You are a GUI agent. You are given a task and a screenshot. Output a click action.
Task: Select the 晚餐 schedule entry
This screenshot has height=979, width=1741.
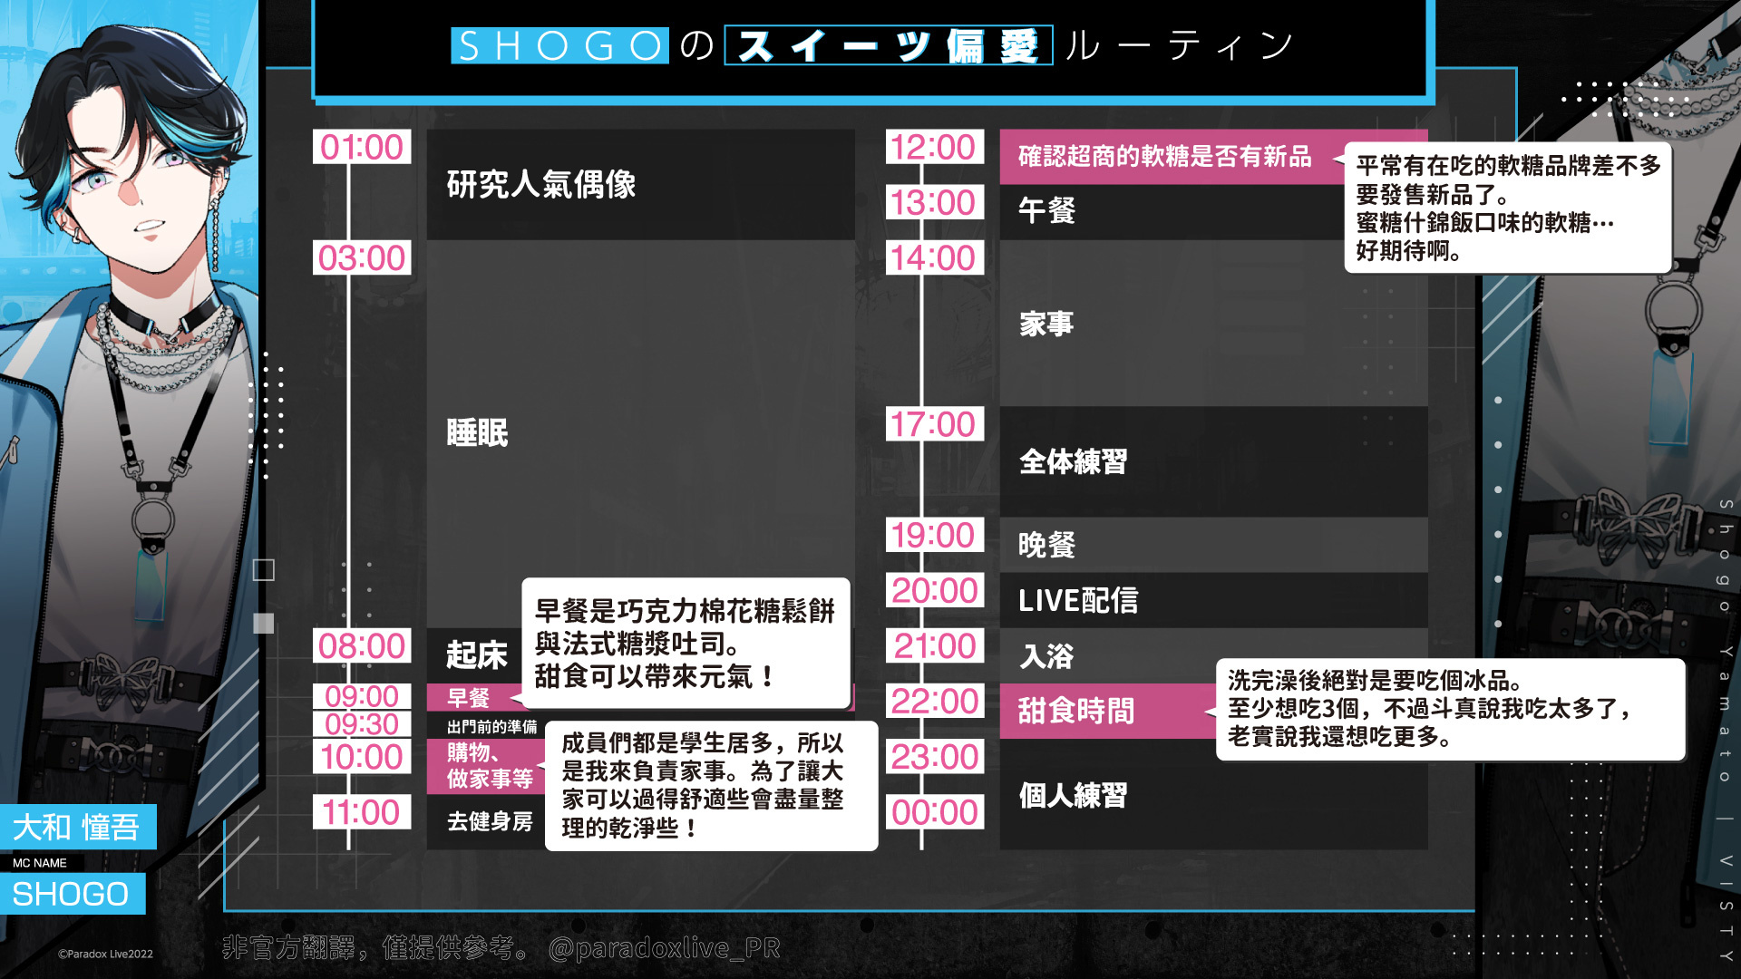click(x=1213, y=545)
